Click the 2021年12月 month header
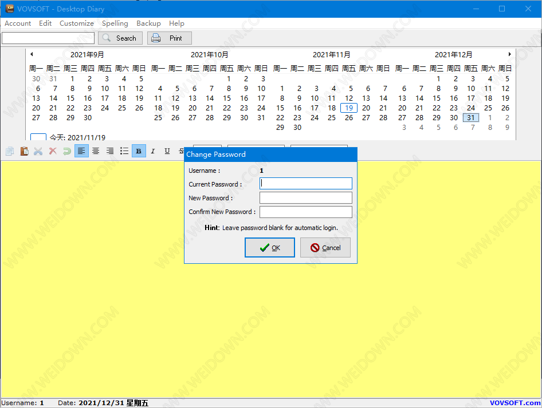The image size is (542, 408). tap(454, 54)
